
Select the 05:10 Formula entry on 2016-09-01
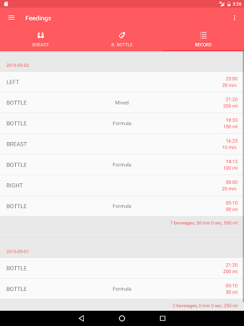pyautogui.click(x=121, y=289)
